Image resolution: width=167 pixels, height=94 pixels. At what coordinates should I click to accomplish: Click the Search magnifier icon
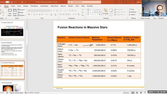[x=70, y=2]
